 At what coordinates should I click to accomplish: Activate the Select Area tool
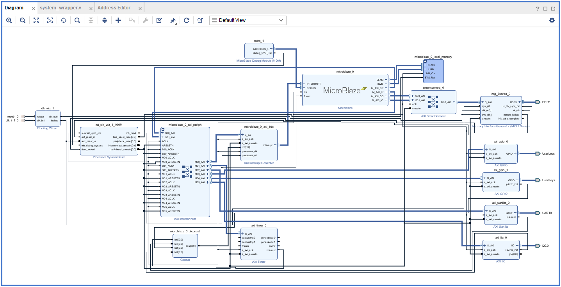point(50,20)
